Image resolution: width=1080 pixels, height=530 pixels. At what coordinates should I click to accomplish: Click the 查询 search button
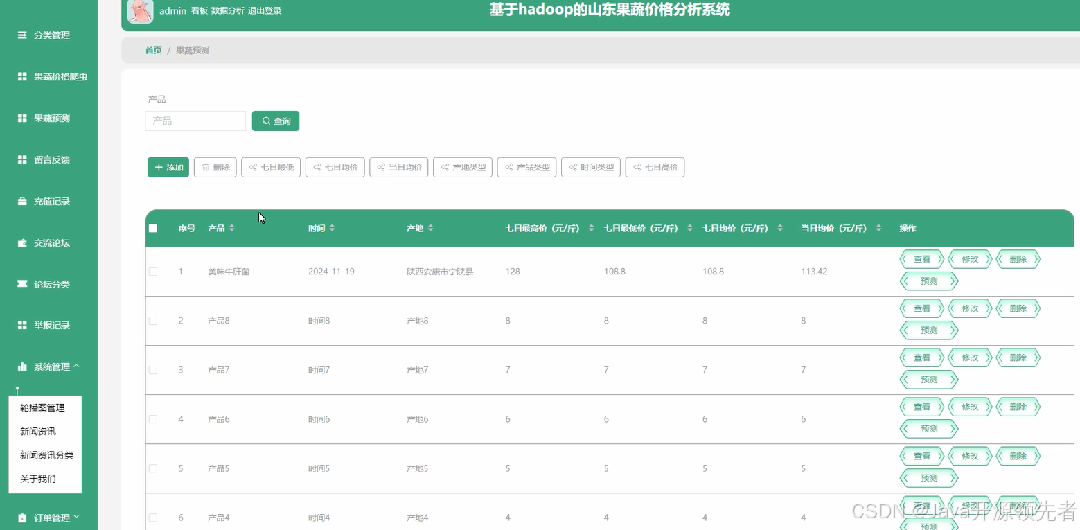276,121
